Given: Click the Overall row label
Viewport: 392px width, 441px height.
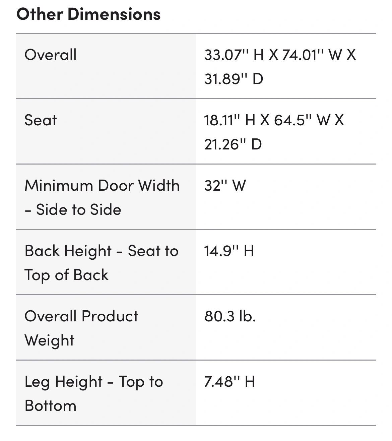Looking at the screenshot, I should tap(51, 55).
